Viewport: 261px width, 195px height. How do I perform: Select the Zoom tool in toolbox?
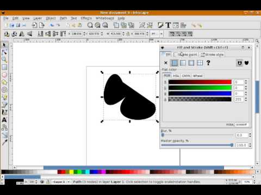coord(4,60)
